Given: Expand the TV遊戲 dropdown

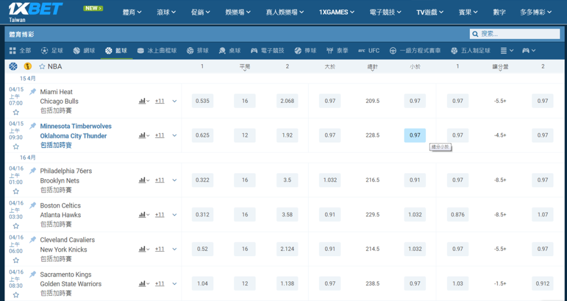Looking at the screenshot, I should pyautogui.click(x=430, y=12).
